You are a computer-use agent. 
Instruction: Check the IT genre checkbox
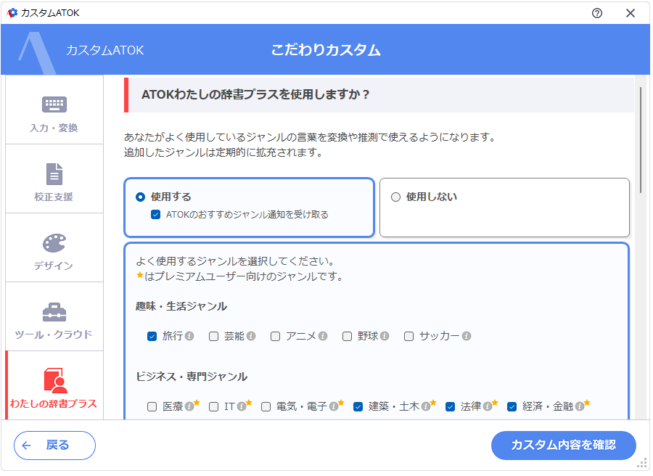tap(213, 406)
